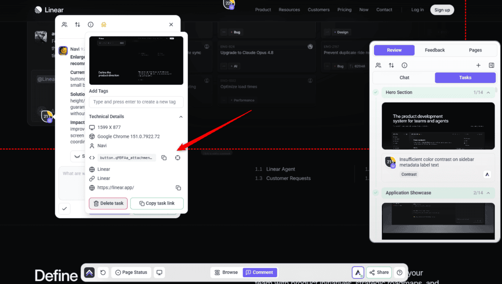
Task: Open the Application Showcase screenshot thumbnail
Action: (x=438, y=221)
